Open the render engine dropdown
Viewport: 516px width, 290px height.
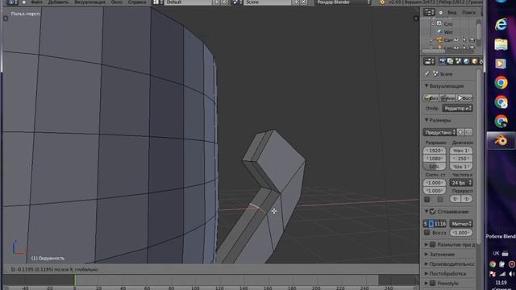[343, 2]
